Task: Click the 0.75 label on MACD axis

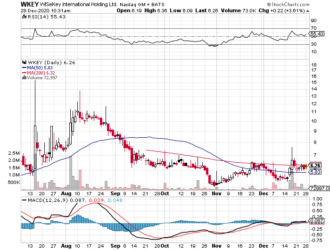Action: tap(318, 205)
